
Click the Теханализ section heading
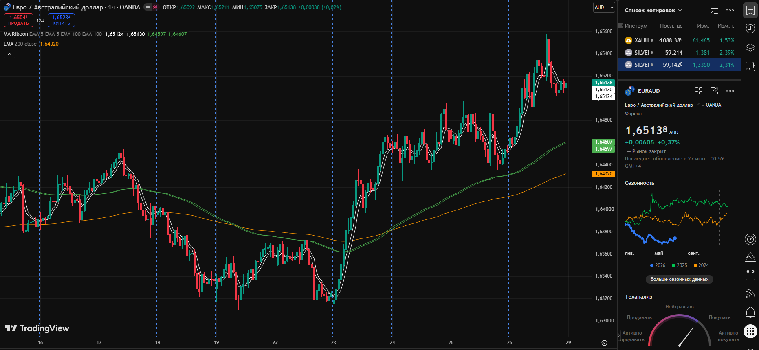[638, 297]
